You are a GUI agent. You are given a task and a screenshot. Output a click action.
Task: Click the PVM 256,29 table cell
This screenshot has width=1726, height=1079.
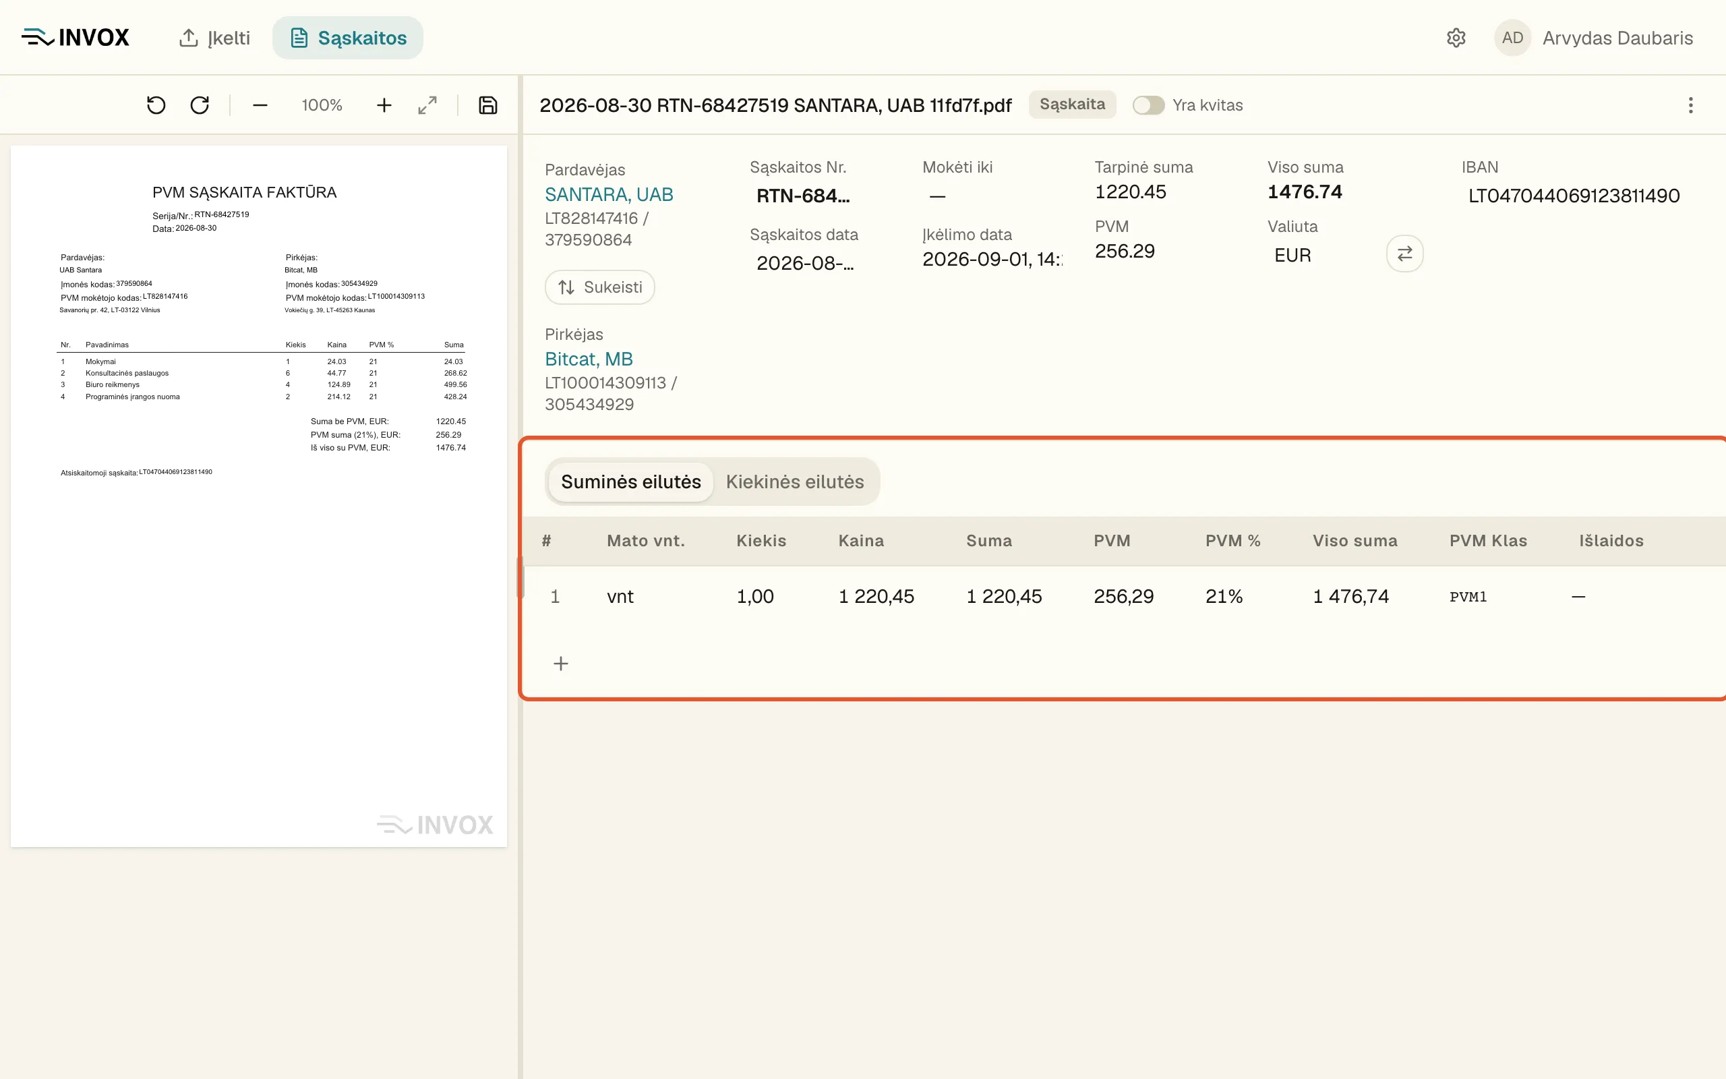tap(1123, 597)
